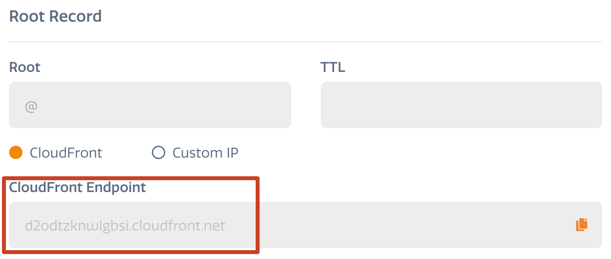Image resolution: width=611 pixels, height=259 pixels.
Task: Click the TTL input field
Action: tap(461, 105)
